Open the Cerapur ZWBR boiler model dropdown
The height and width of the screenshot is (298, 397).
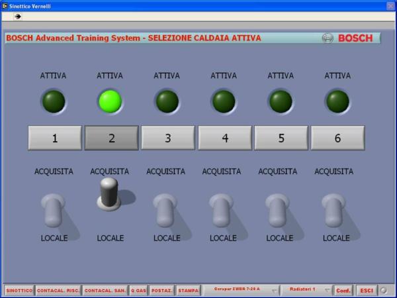pos(241,291)
